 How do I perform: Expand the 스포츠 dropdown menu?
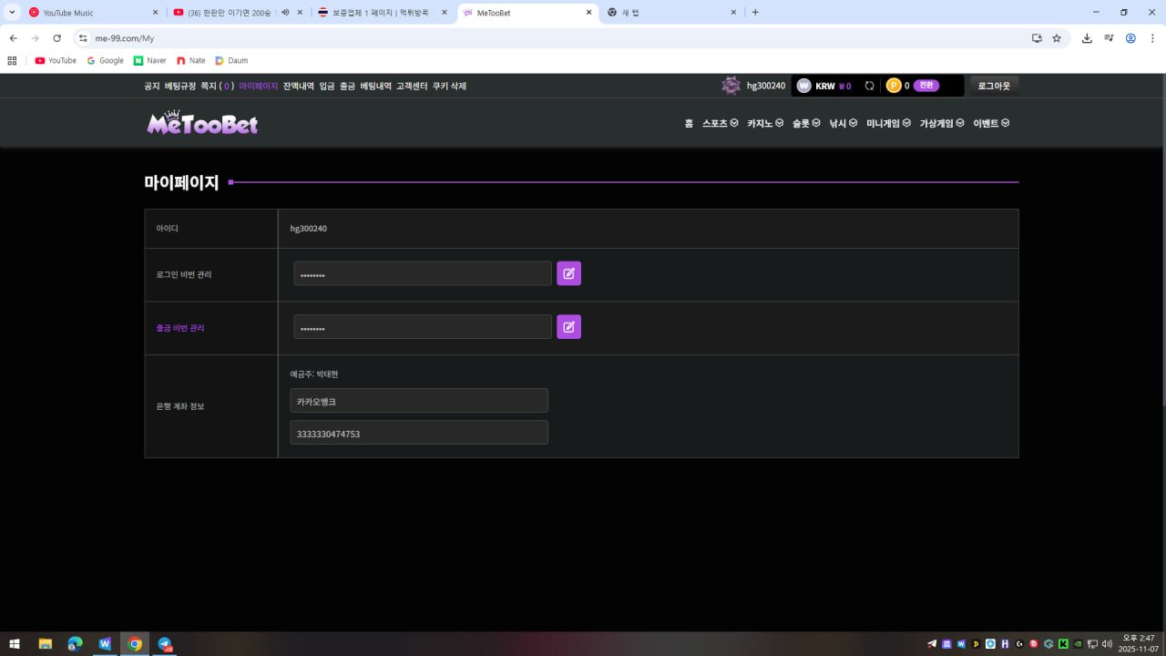(720, 123)
